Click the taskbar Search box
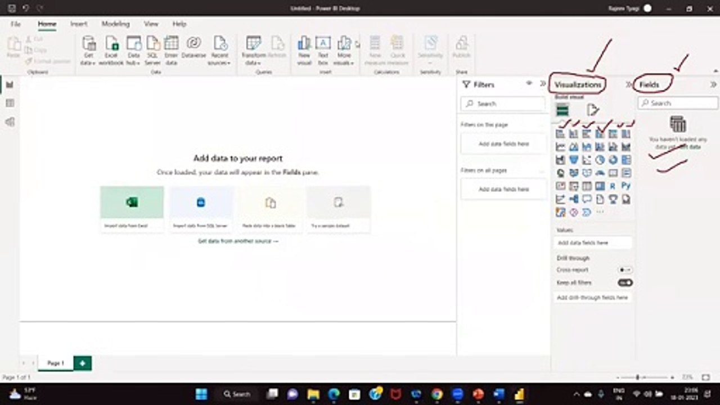This screenshot has width=720, height=405. [x=237, y=394]
